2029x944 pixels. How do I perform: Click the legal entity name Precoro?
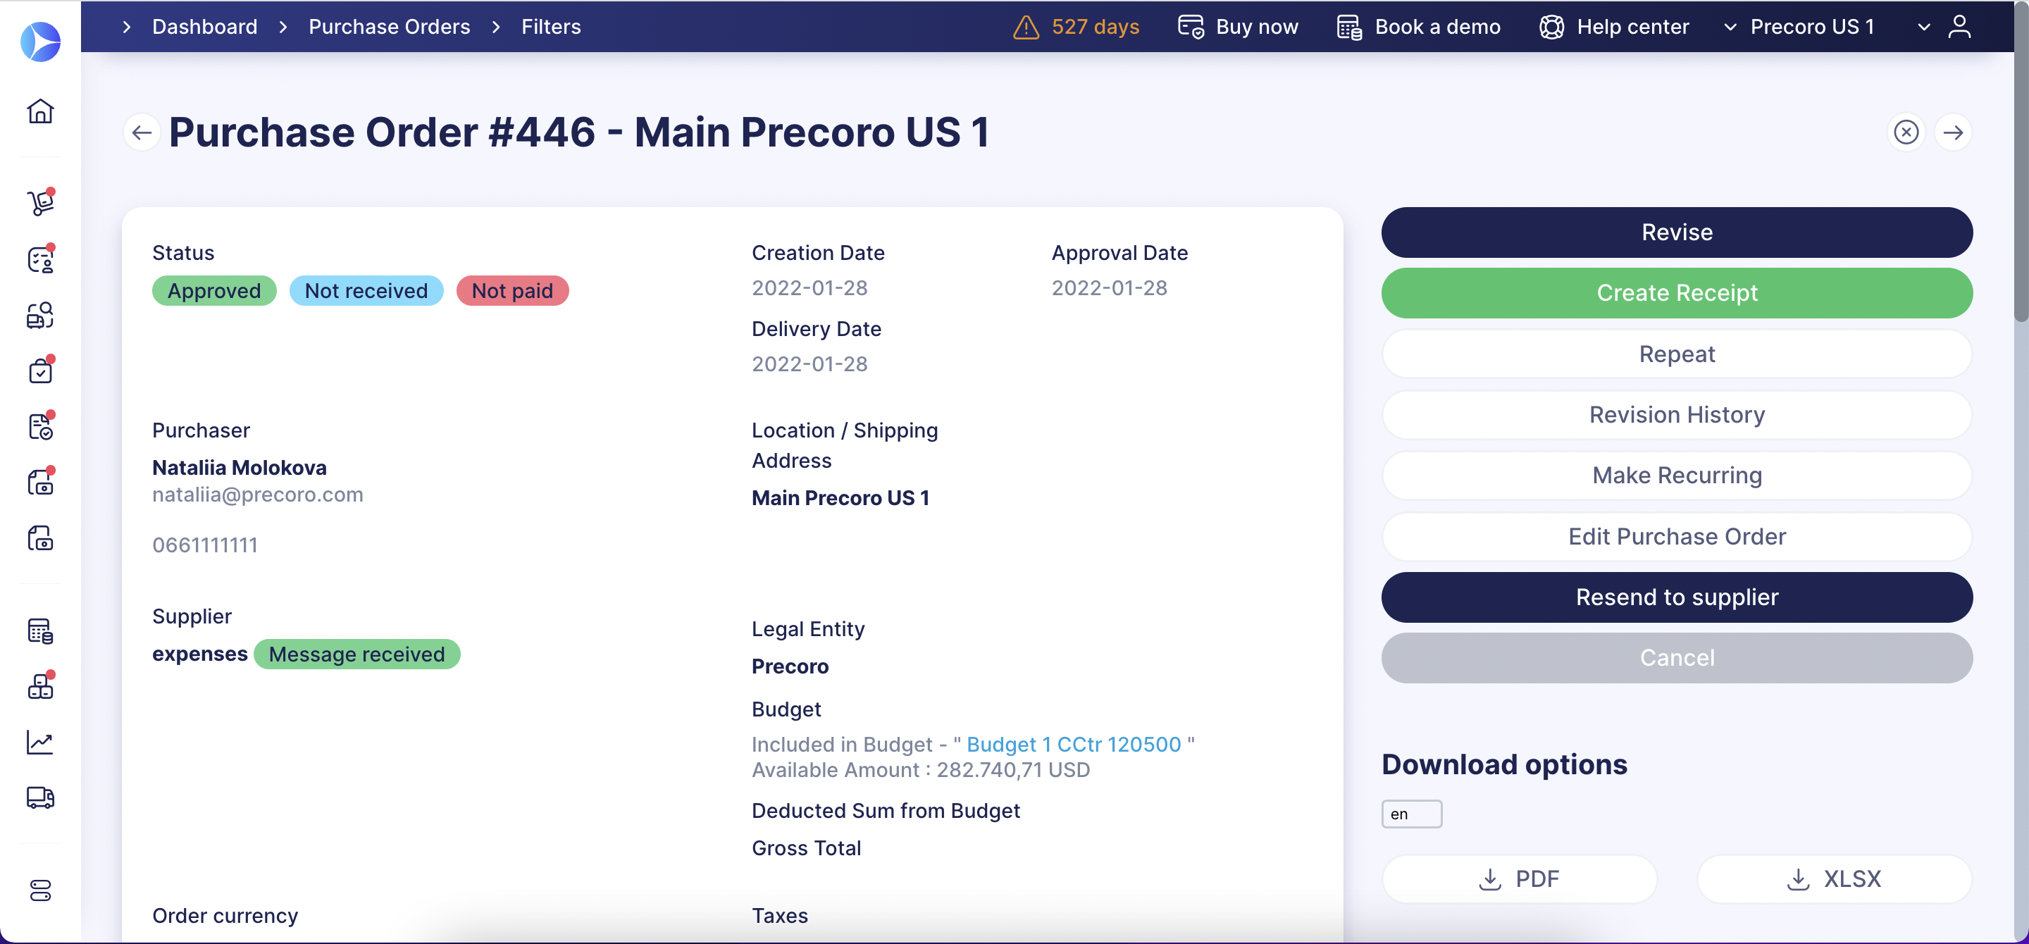click(790, 667)
